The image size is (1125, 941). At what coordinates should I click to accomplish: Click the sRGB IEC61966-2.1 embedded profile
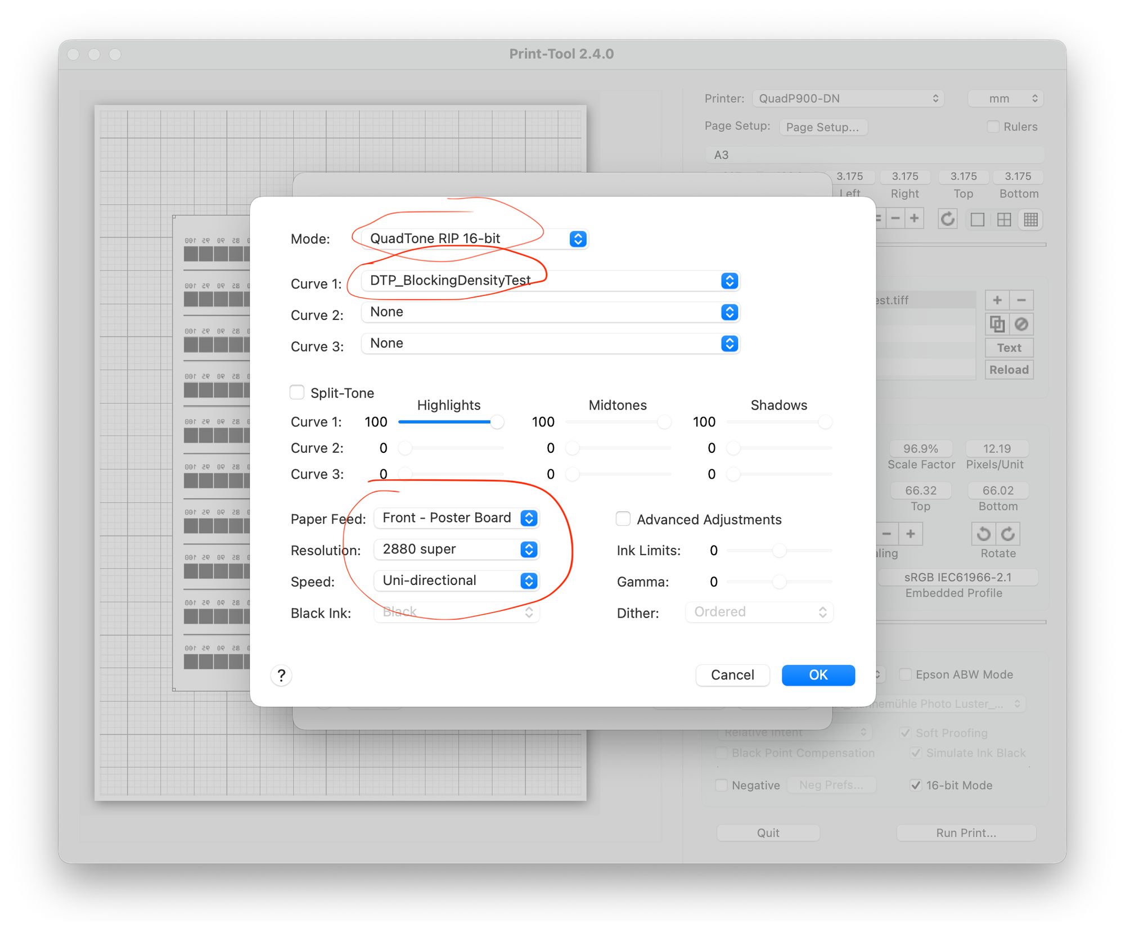pyautogui.click(x=958, y=578)
